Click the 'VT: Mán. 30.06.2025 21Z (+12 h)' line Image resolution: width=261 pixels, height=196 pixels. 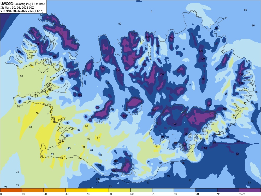(x=22, y=11)
